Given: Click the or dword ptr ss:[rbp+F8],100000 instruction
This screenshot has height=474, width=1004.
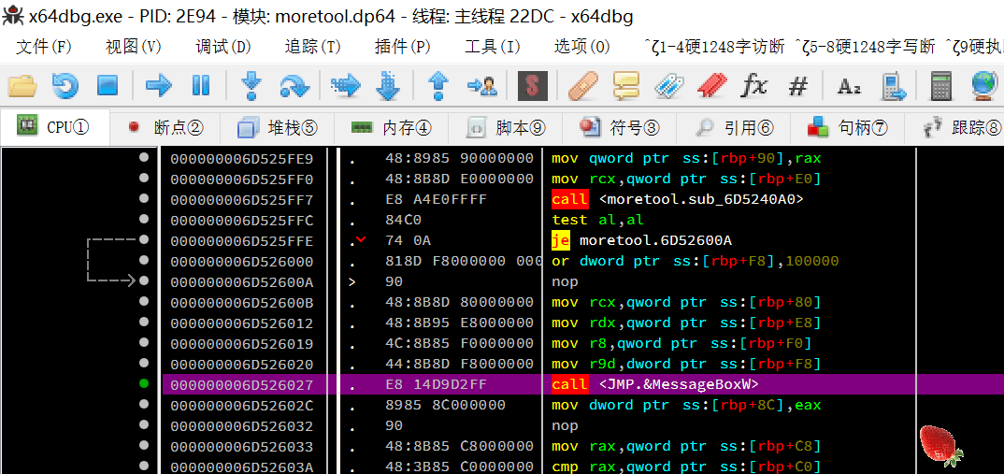Looking at the screenshot, I should 695,262.
